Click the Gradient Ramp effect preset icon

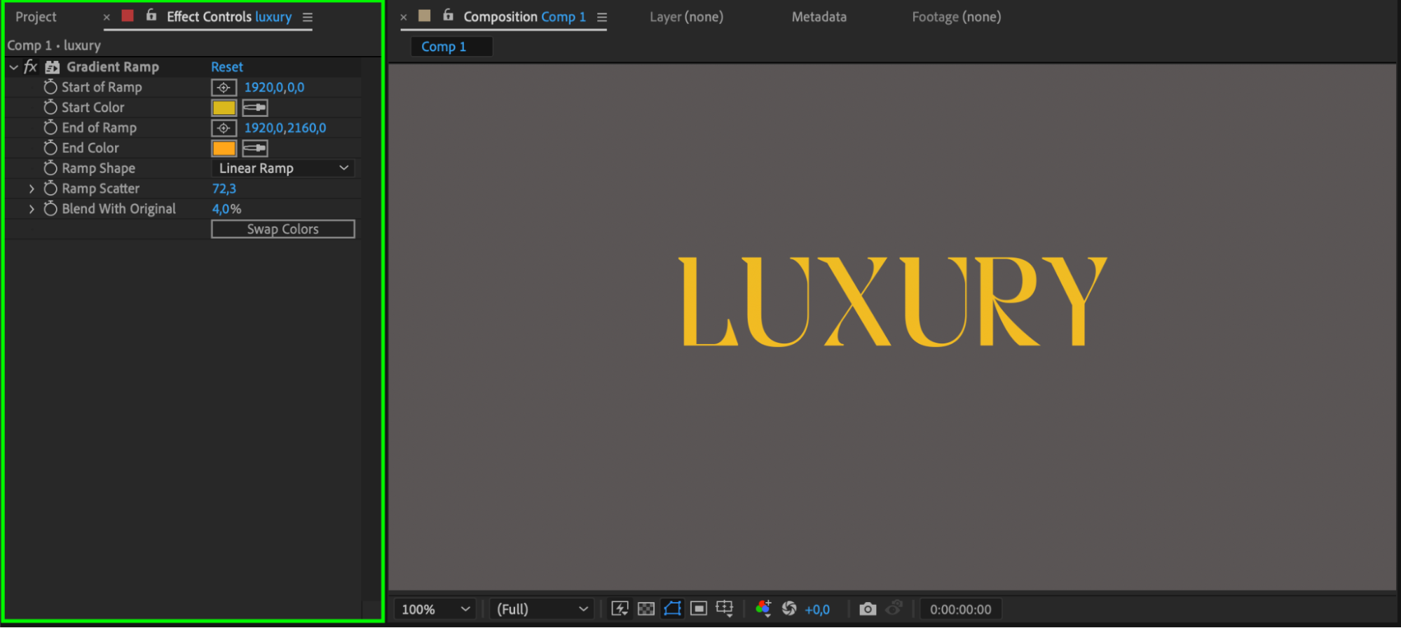tap(53, 67)
